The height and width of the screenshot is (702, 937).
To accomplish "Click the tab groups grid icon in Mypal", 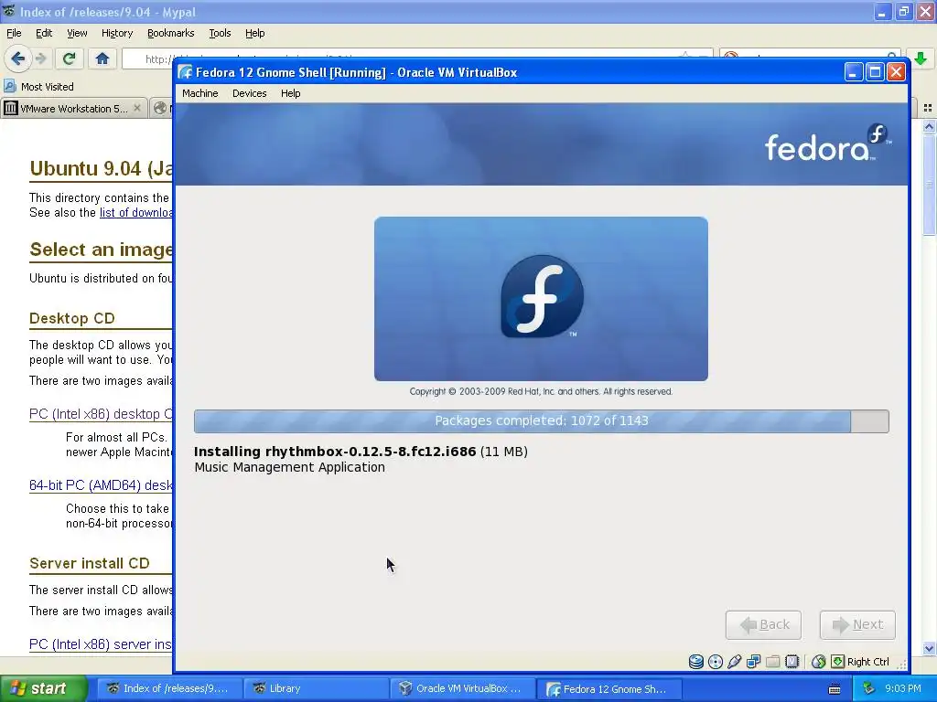I will pyautogui.click(x=928, y=108).
